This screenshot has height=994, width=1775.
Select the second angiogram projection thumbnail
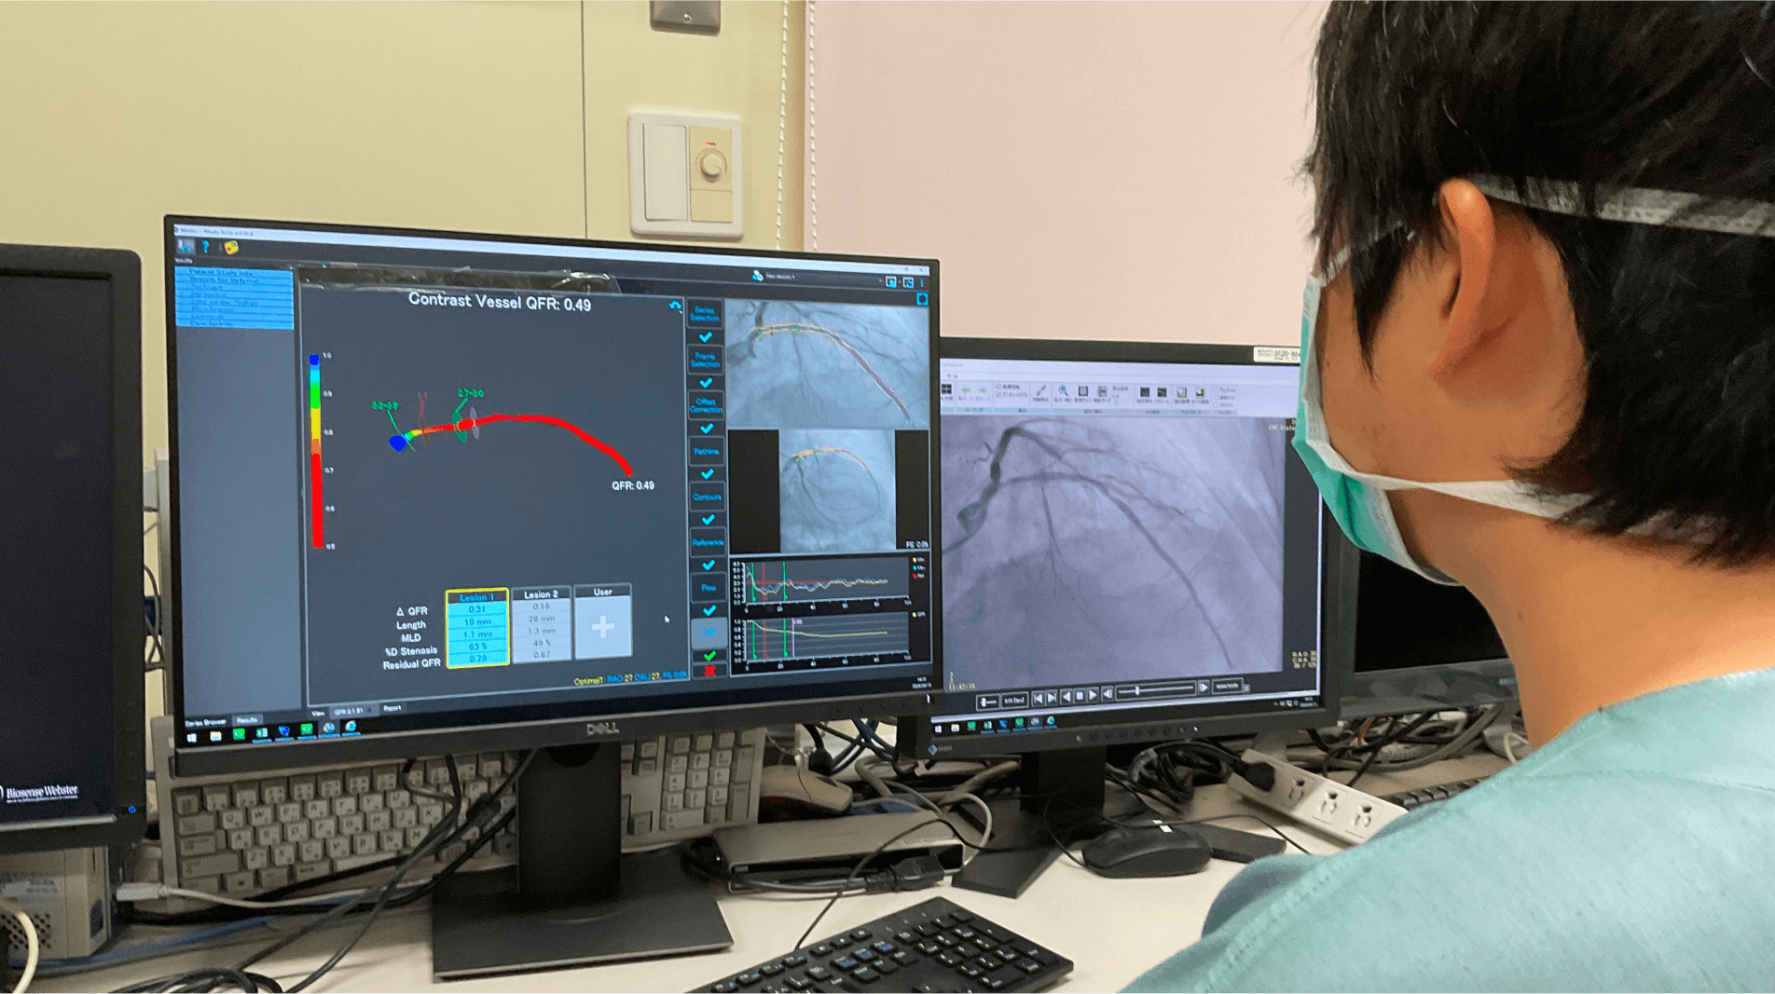point(836,490)
